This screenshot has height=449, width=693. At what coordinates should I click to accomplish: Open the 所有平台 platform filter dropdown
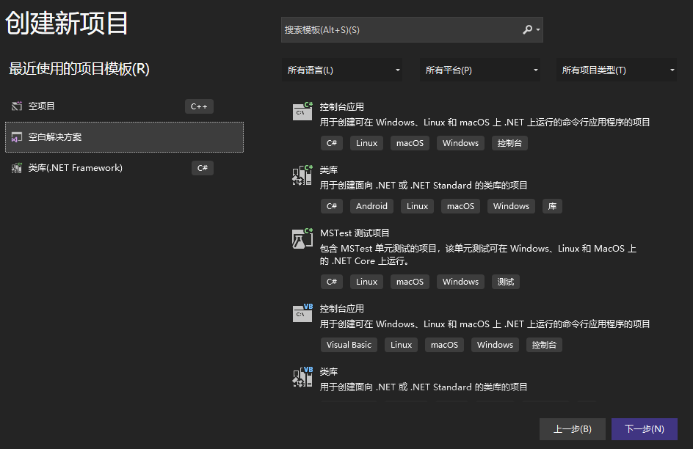coord(480,70)
